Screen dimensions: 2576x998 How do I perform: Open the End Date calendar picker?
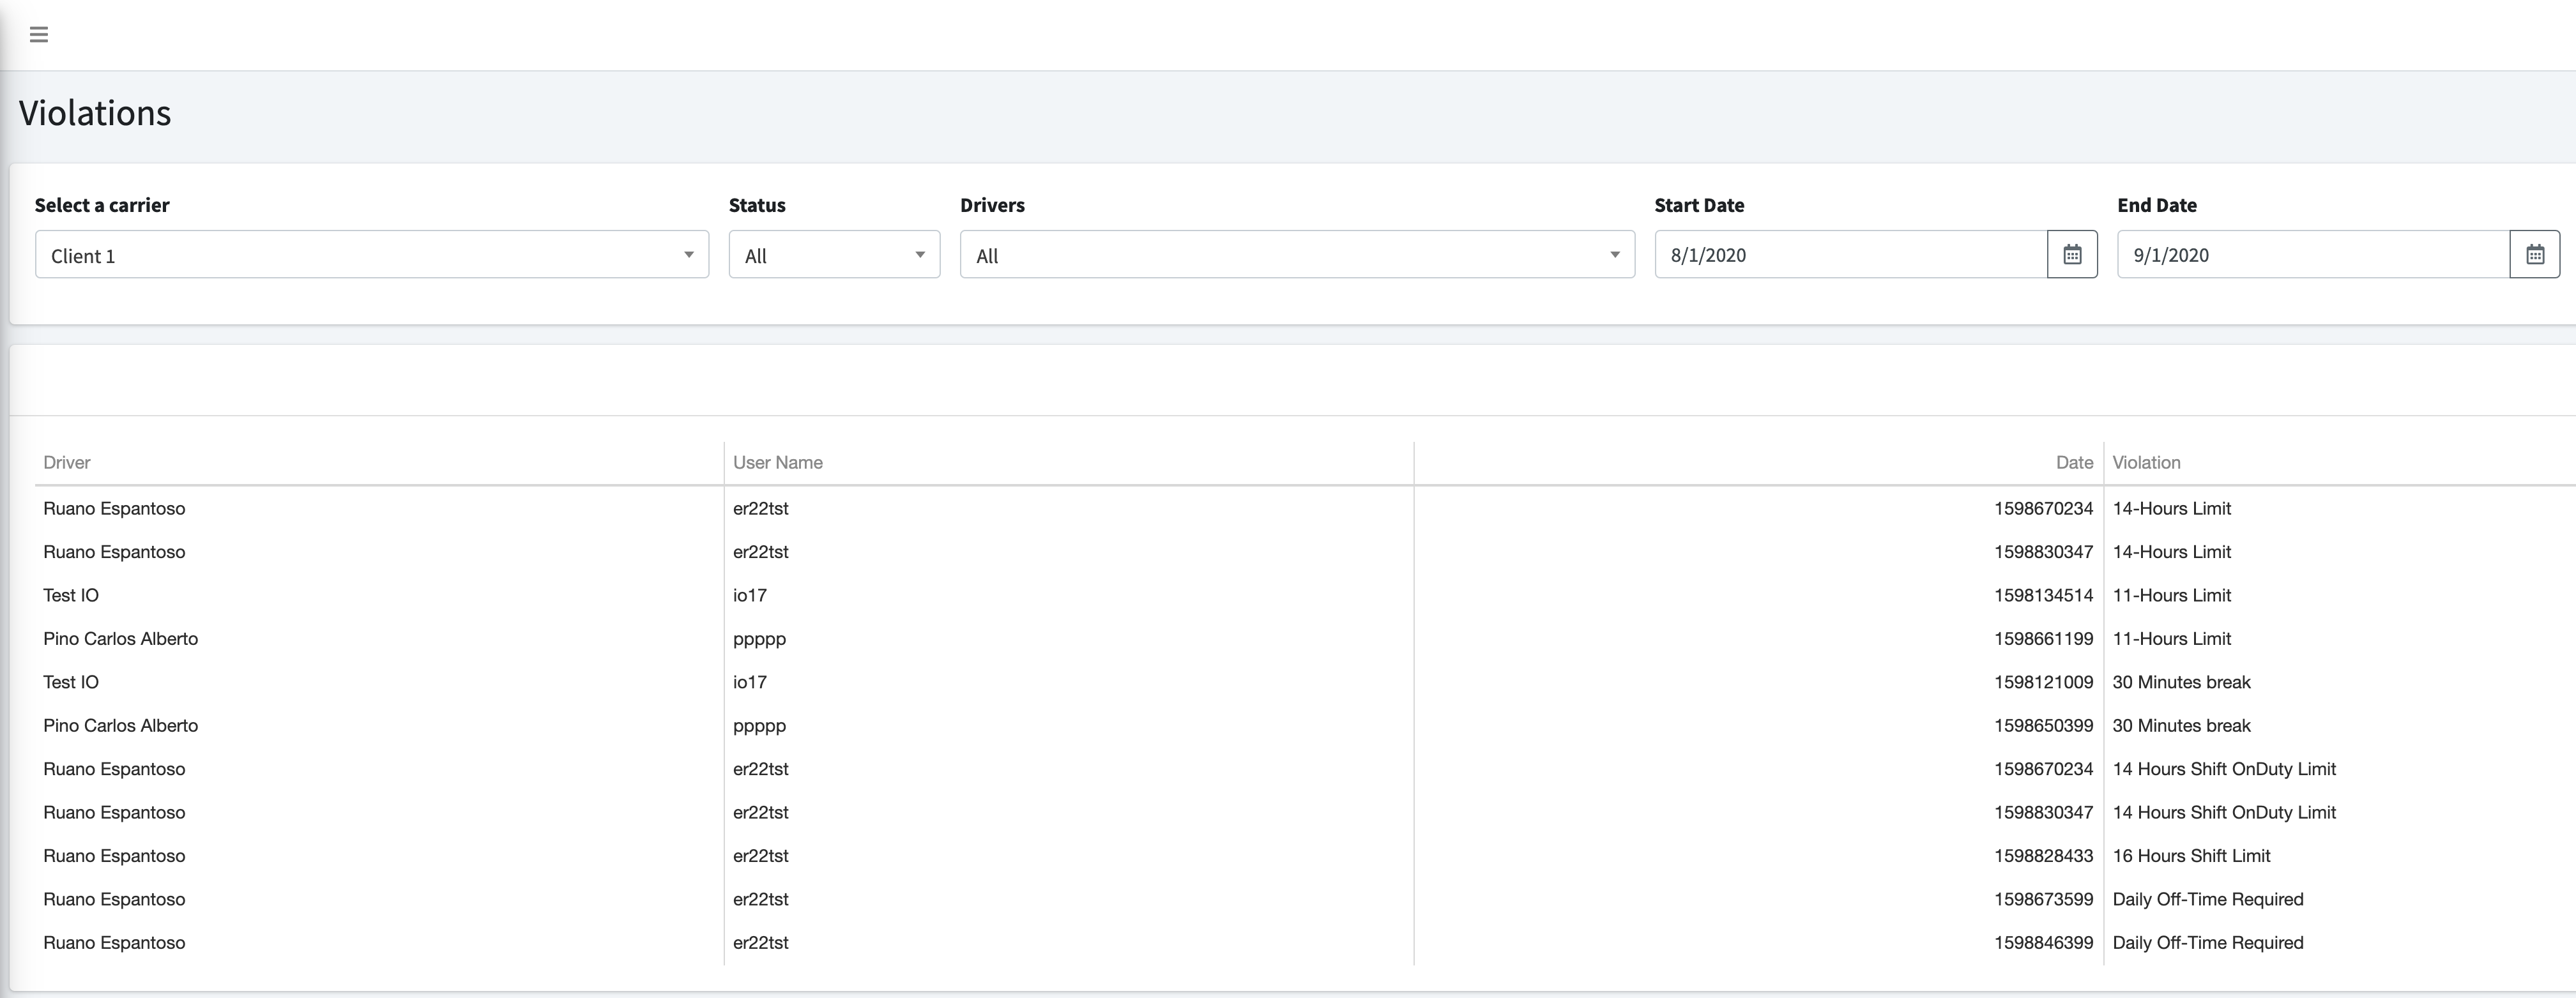[2535, 254]
